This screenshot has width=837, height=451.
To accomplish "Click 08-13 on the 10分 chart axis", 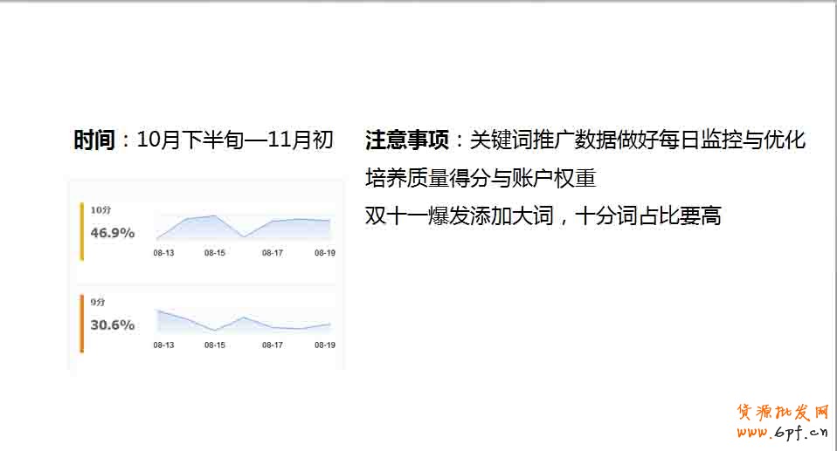I will (x=163, y=253).
